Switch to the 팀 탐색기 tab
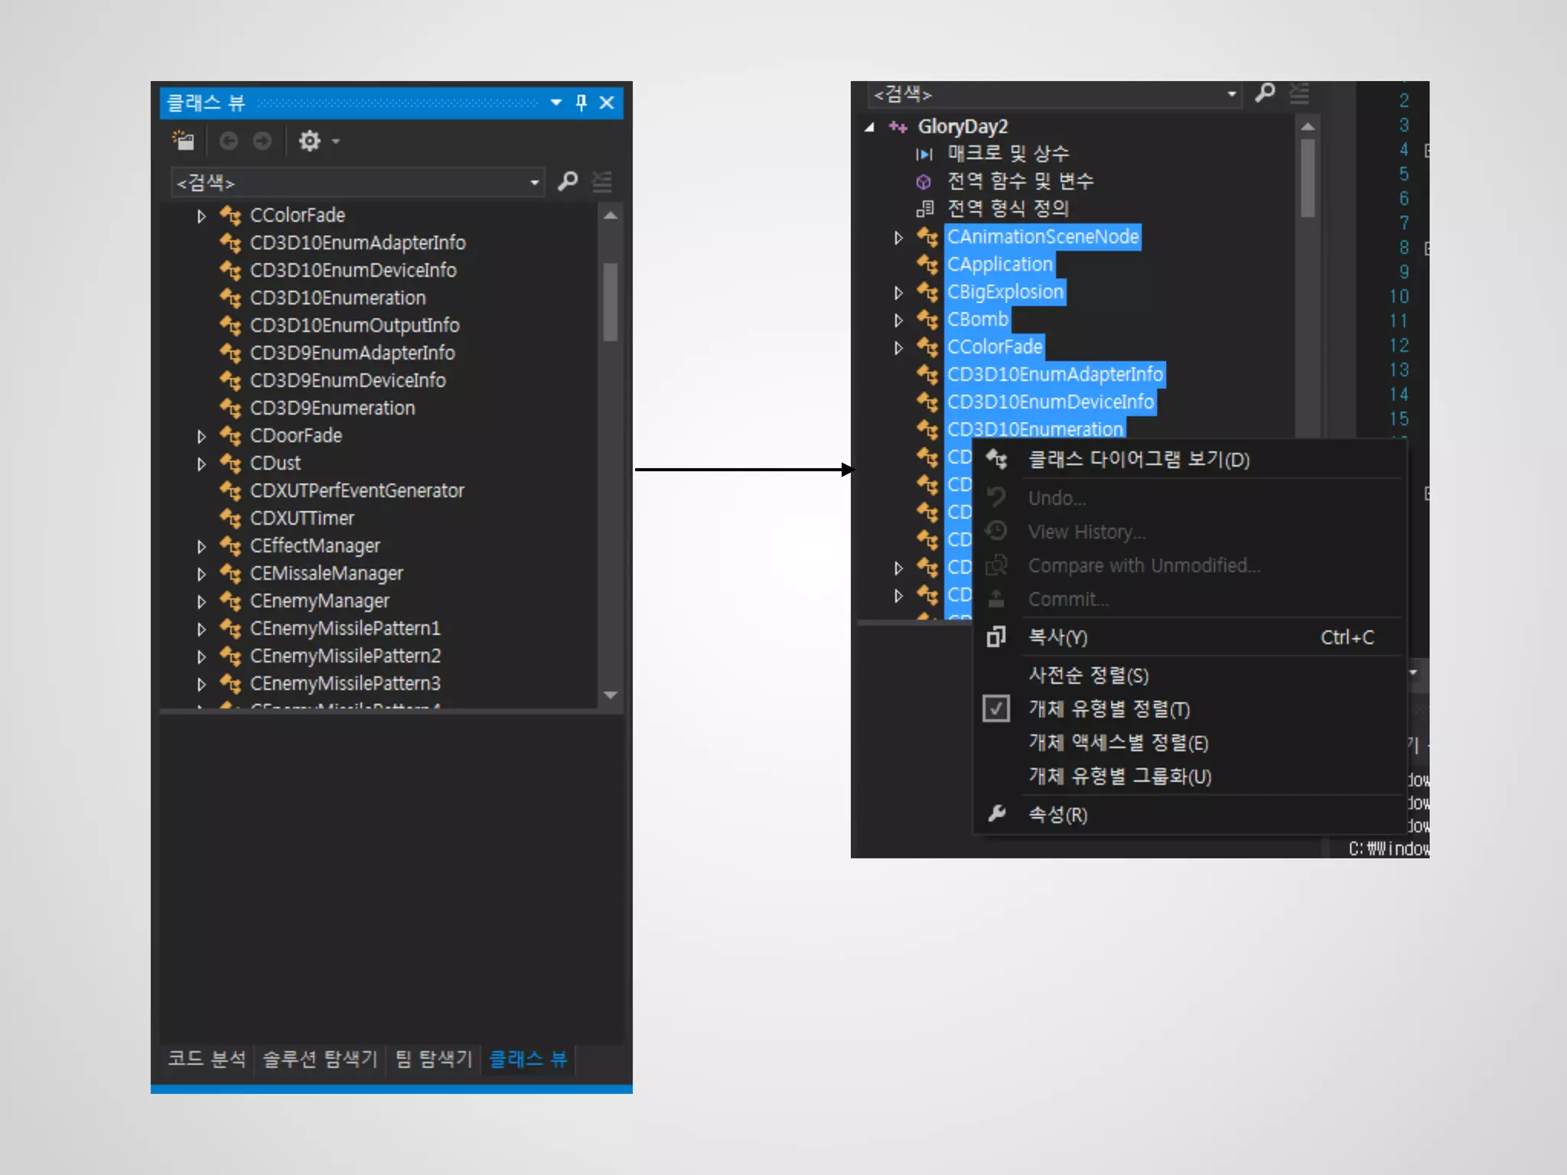The height and width of the screenshot is (1175, 1567). pyautogui.click(x=433, y=1059)
